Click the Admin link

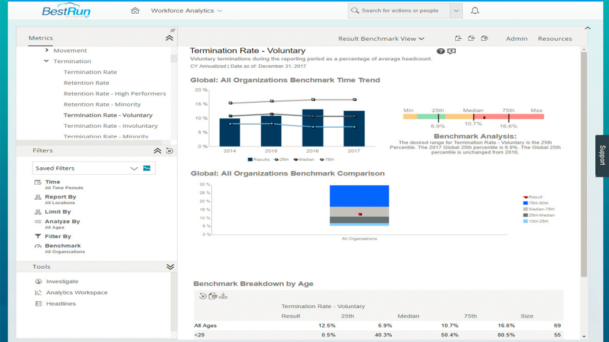click(517, 39)
